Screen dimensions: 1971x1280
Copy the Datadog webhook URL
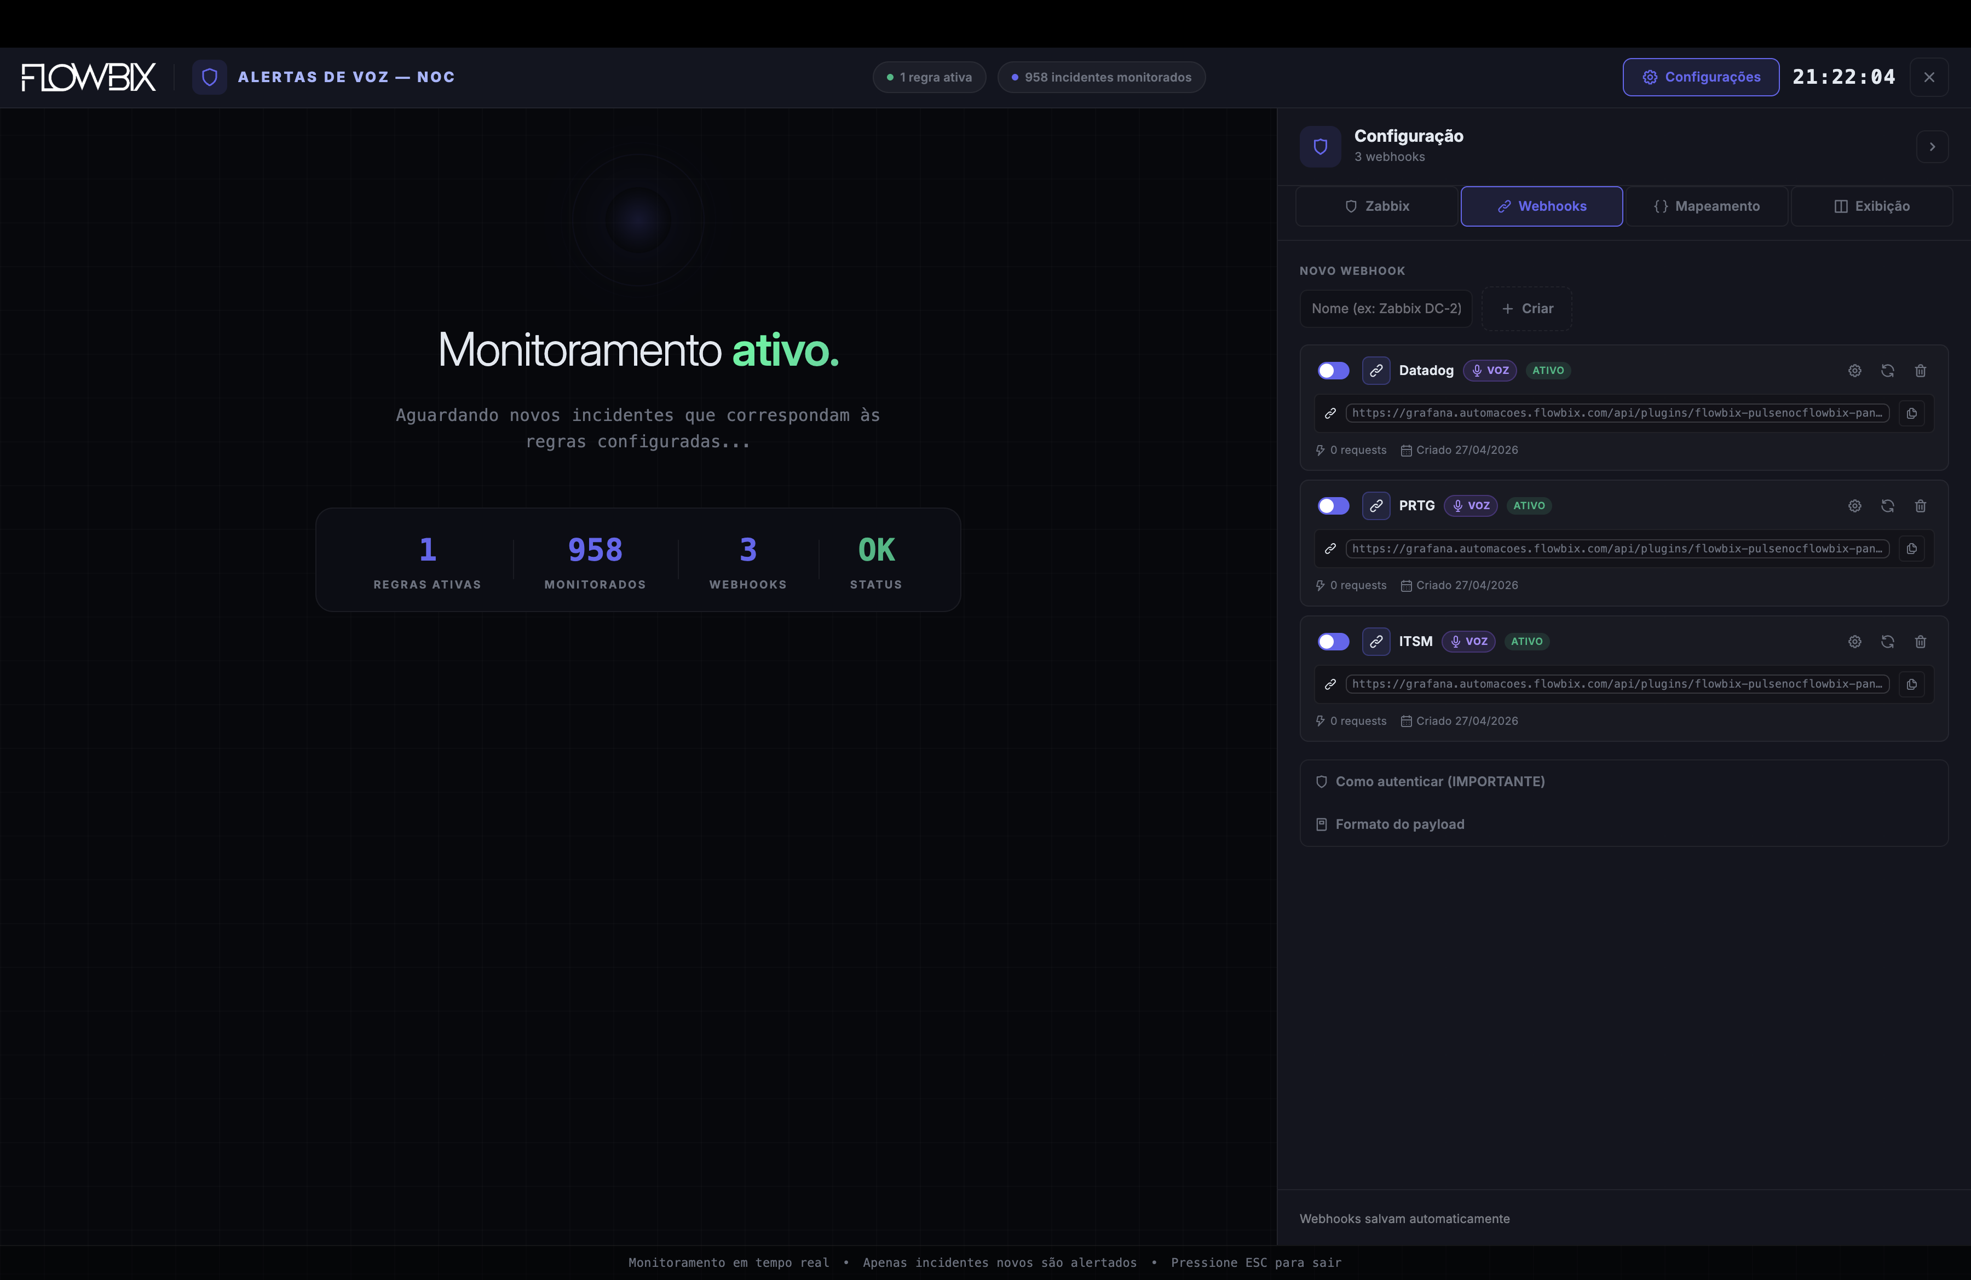(1911, 413)
